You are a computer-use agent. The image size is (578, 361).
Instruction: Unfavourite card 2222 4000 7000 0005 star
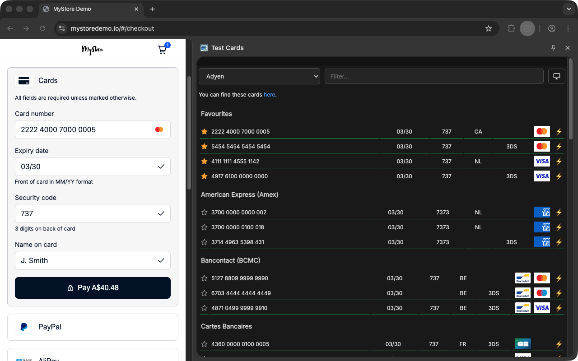click(x=204, y=131)
